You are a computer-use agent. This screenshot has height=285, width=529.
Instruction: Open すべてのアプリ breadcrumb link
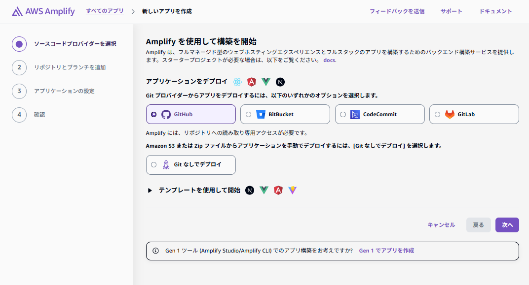(105, 11)
